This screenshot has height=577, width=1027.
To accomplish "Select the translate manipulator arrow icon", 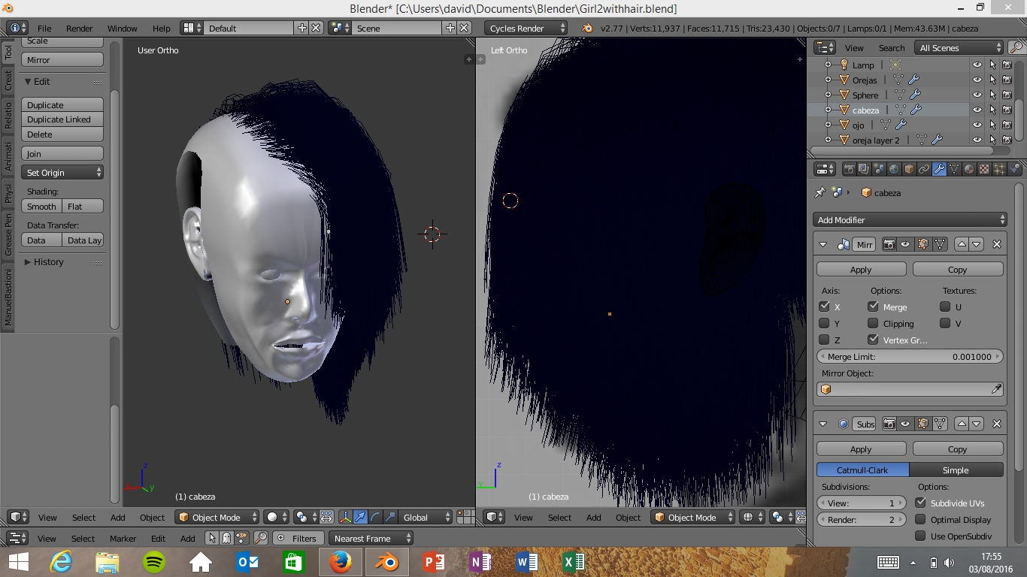I will coord(360,517).
